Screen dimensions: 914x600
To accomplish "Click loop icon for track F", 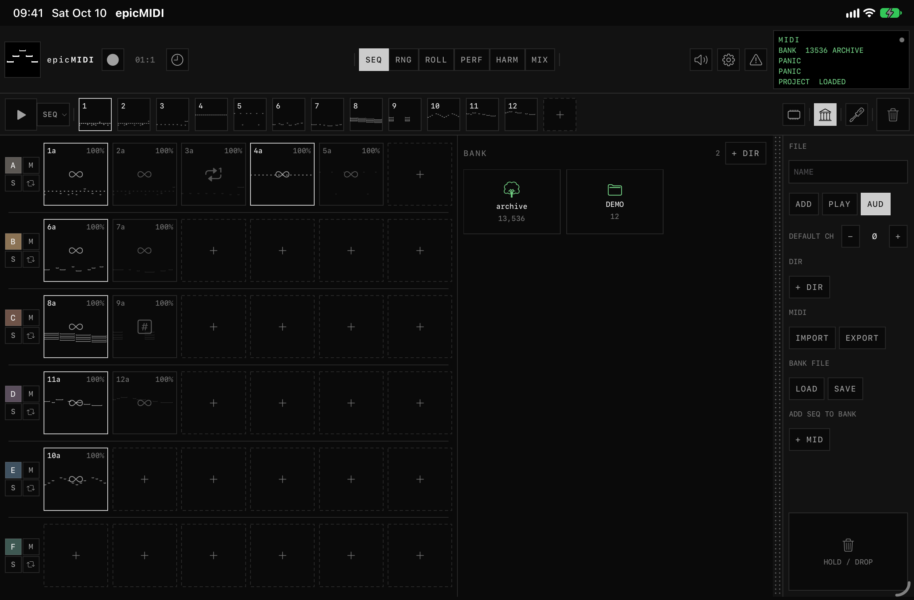I will [x=31, y=564].
